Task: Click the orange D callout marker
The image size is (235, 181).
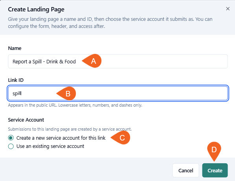Action: click(214, 151)
